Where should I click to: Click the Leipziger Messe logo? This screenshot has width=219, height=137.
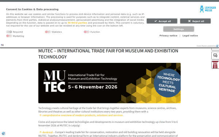click(x=208, y=9)
